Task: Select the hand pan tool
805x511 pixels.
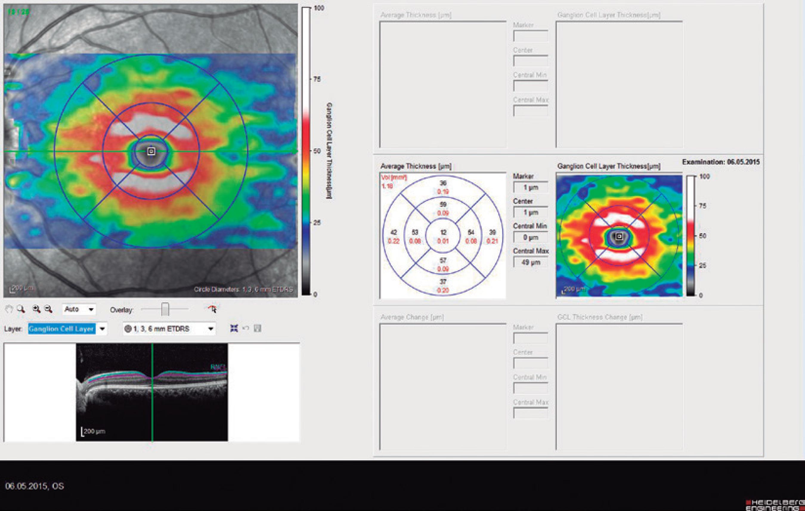Action: [x=9, y=309]
